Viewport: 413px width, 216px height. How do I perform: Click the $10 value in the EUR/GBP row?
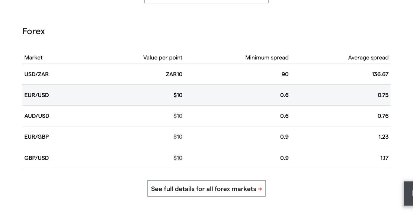tap(178, 136)
